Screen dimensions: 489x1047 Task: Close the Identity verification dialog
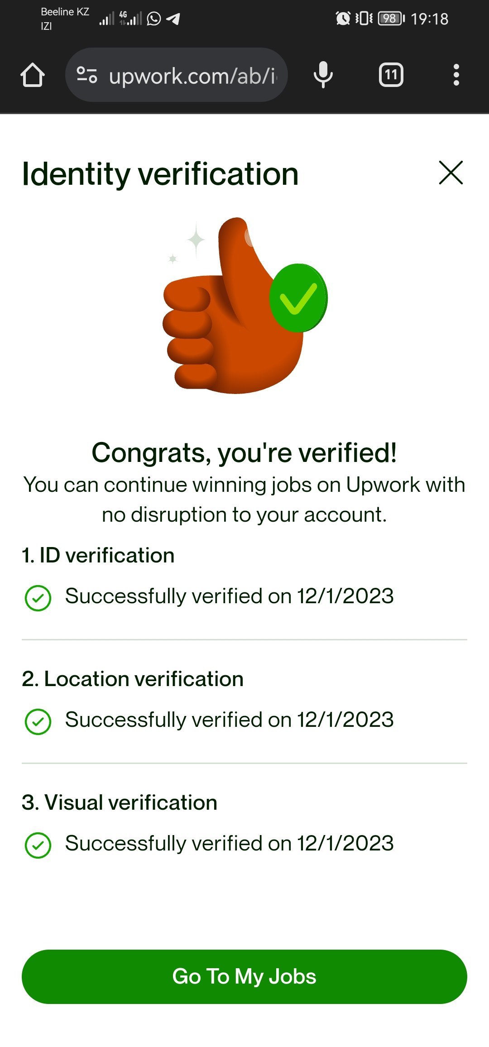[451, 173]
